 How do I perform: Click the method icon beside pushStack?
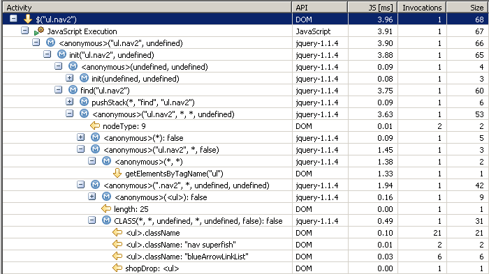point(84,102)
